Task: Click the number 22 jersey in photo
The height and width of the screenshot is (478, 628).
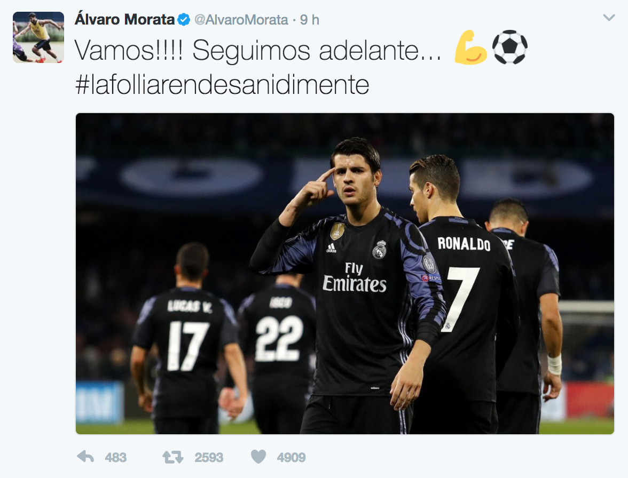Action: click(280, 332)
